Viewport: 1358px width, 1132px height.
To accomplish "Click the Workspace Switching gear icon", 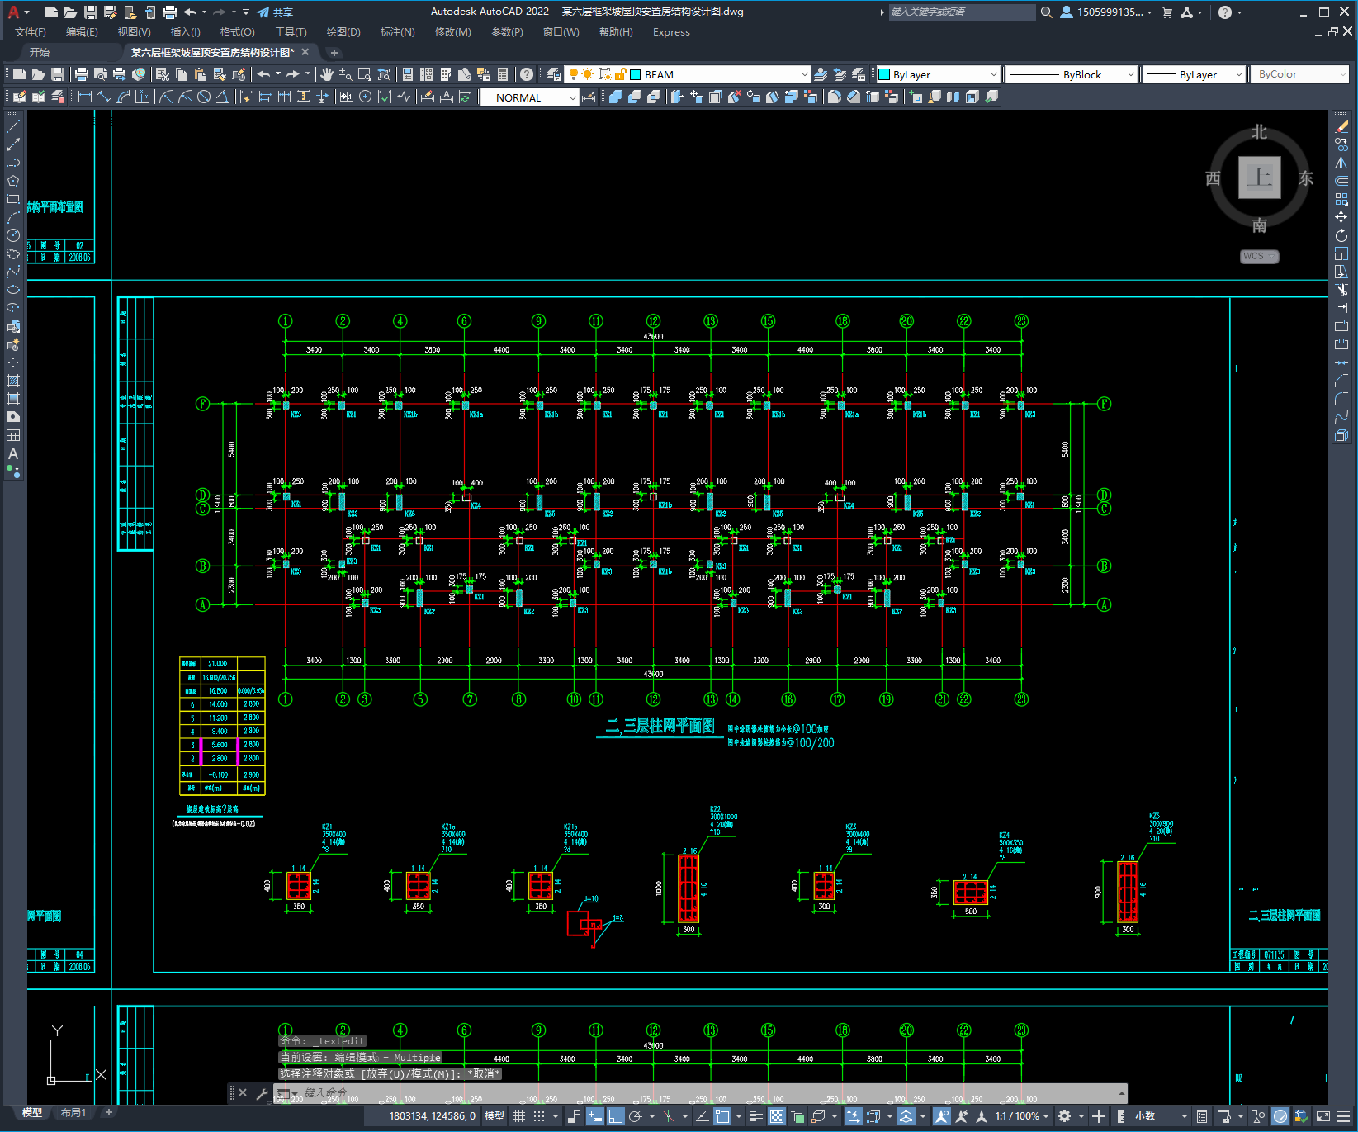I will pos(1065,1116).
